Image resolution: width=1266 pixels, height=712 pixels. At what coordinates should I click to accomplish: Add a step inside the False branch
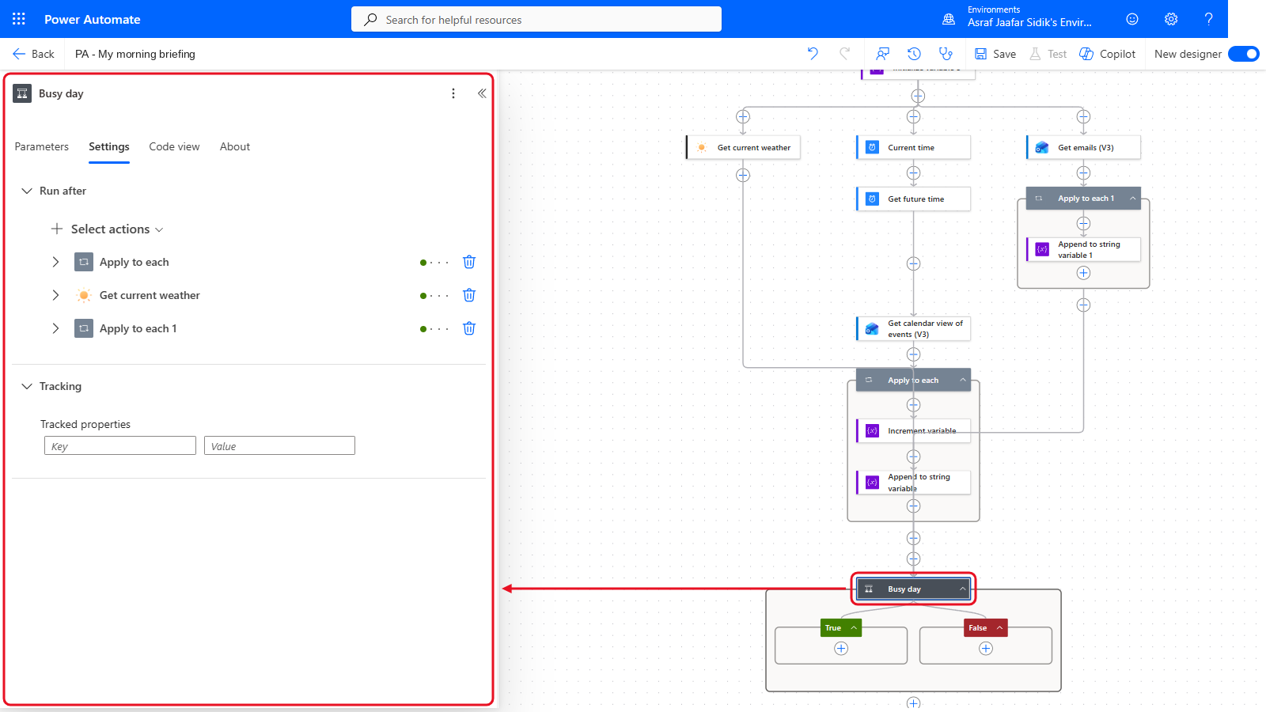986,649
